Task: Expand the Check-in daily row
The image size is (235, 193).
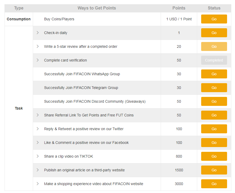Action: point(38,33)
